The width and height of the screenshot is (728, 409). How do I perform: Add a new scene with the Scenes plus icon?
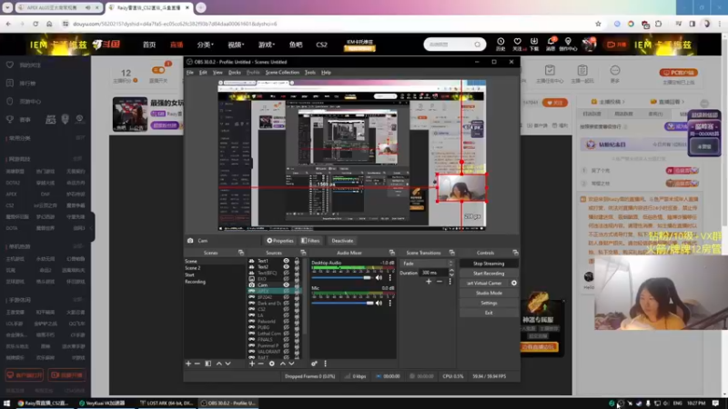(188, 364)
